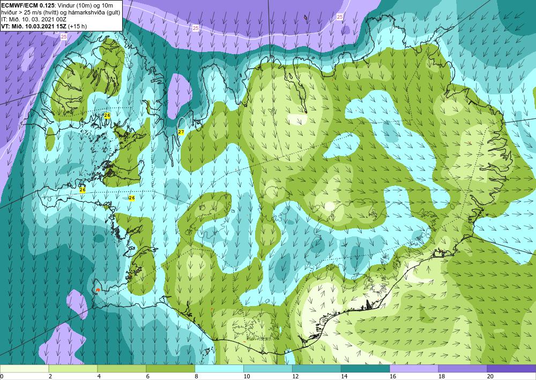Click the 6–8 m/s olive green legend swatch
Image resolution: width=536 pixels, height=380 pixels.
click(x=170, y=369)
